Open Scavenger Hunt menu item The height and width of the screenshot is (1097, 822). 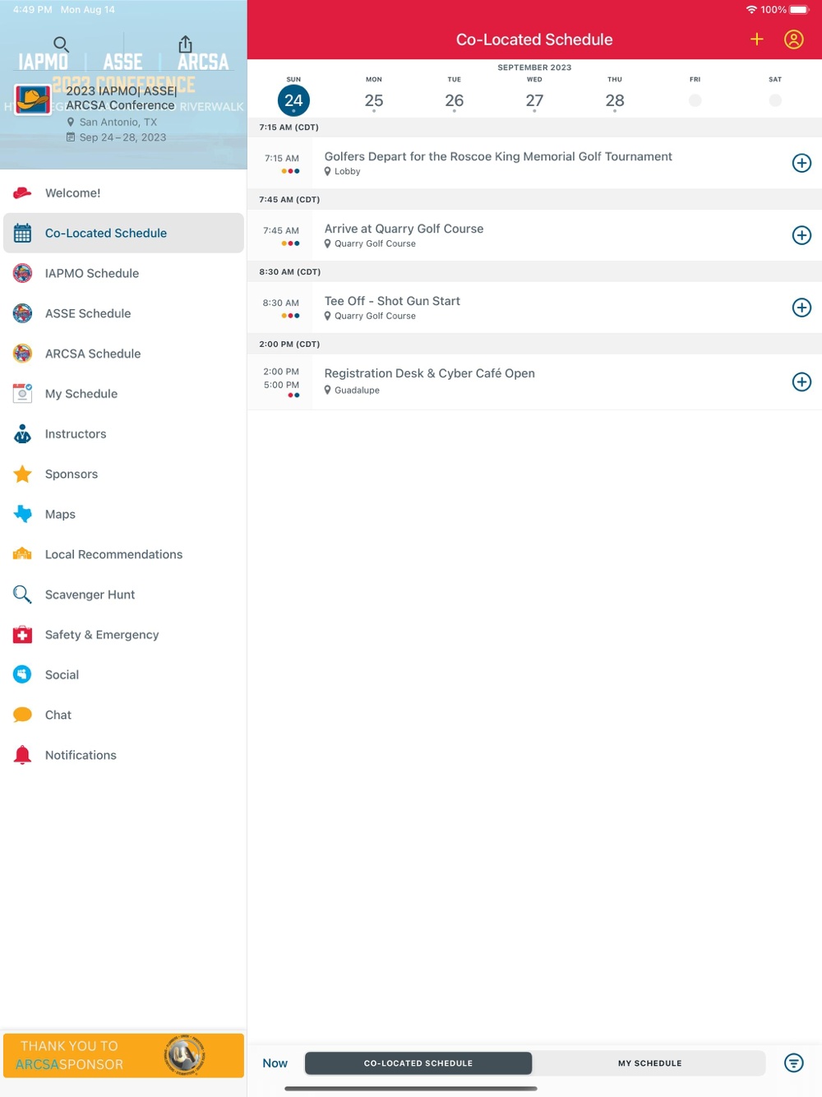(123, 595)
